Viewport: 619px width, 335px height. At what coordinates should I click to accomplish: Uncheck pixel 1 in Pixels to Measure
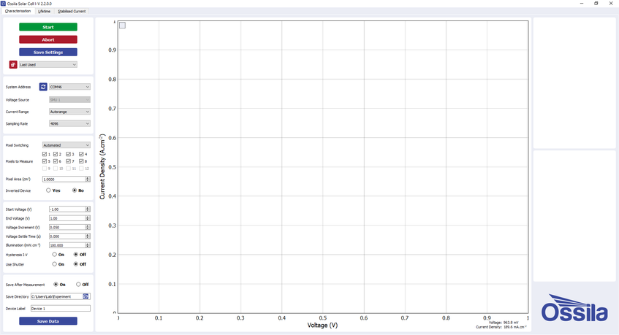tap(45, 154)
